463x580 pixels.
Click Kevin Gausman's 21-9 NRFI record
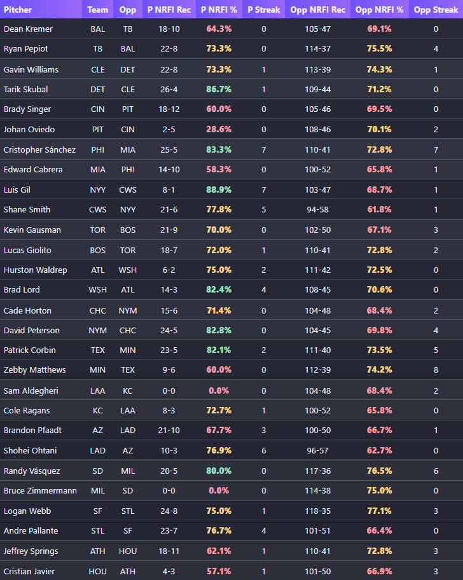(x=169, y=230)
